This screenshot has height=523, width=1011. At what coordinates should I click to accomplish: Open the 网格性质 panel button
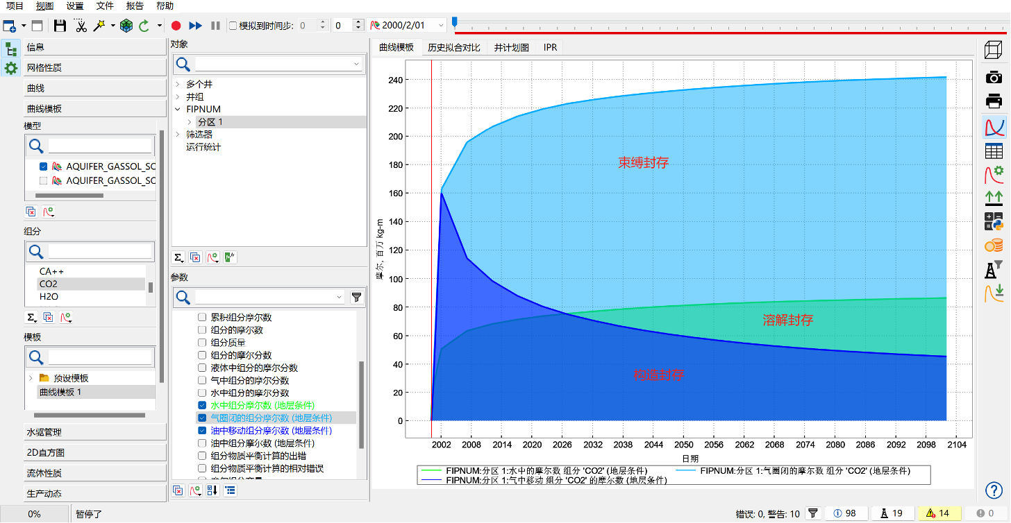coord(95,67)
